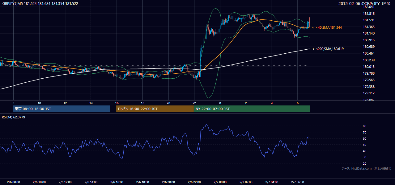Click hour label 10 on price chart

tap(39, 103)
